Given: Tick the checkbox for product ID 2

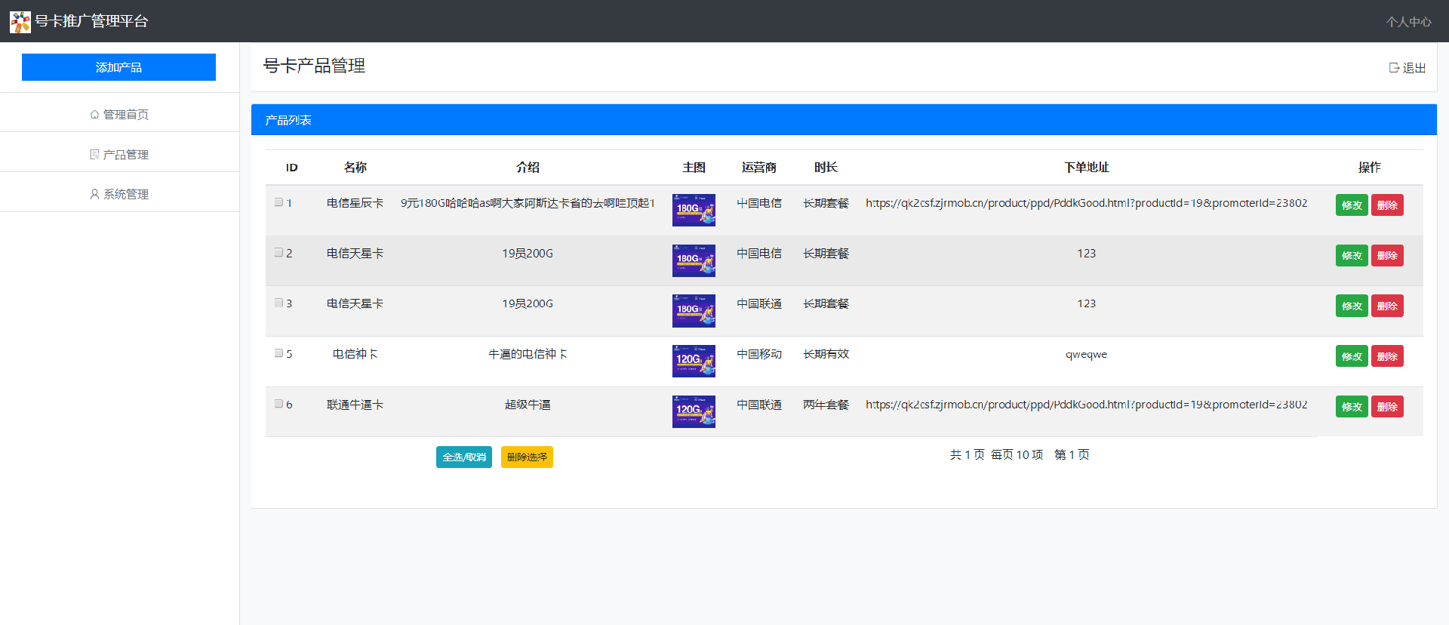Looking at the screenshot, I should 278,252.
